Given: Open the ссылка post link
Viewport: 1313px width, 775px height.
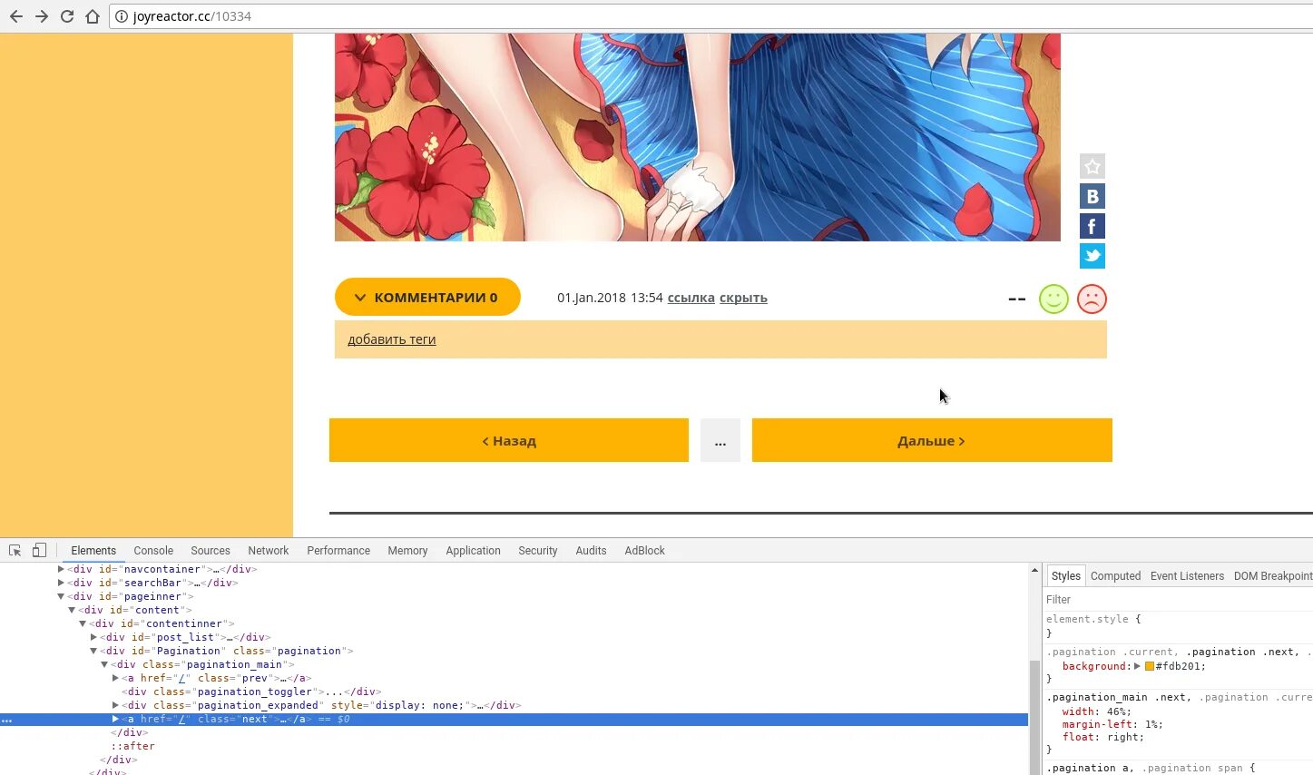Looking at the screenshot, I should click(x=691, y=298).
